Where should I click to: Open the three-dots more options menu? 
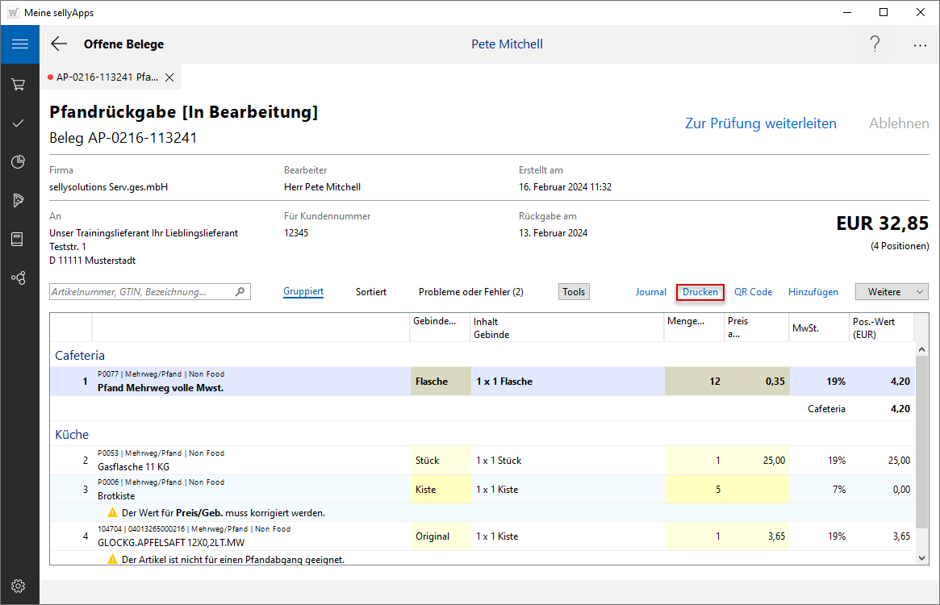click(920, 45)
